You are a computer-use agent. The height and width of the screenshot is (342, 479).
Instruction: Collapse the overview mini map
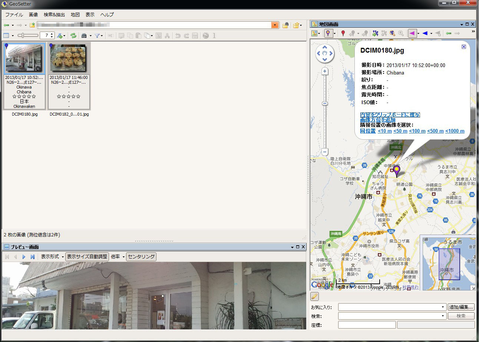click(x=473, y=288)
